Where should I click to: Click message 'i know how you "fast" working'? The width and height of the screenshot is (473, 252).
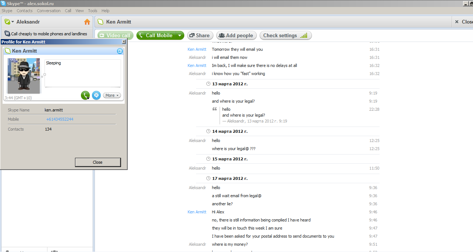238,74
